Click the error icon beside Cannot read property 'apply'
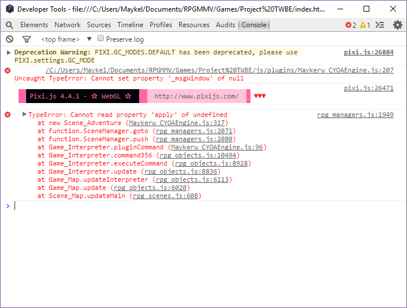Screen dimensions: 407x308 (x=8, y=115)
